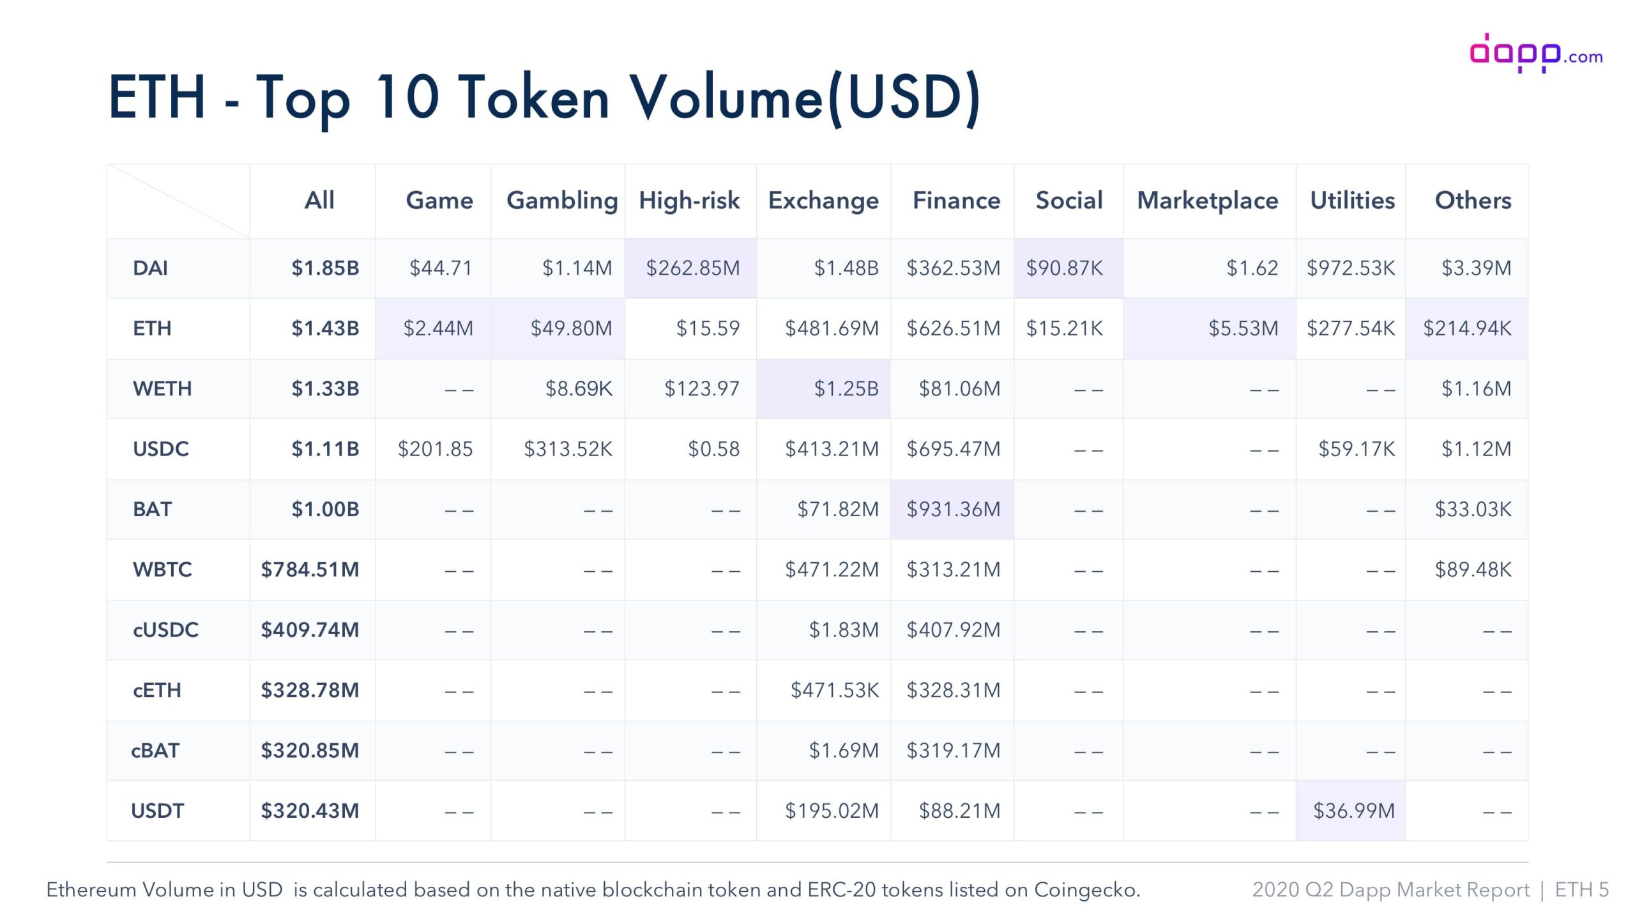This screenshot has height=920, width=1635.
Task: Select the $1.85B DAI total cell
Action: [325, 268]
